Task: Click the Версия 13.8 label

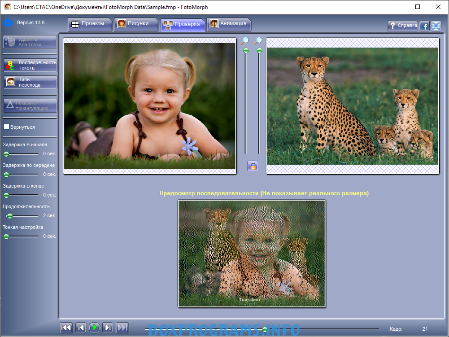Action: click(31, 22)
